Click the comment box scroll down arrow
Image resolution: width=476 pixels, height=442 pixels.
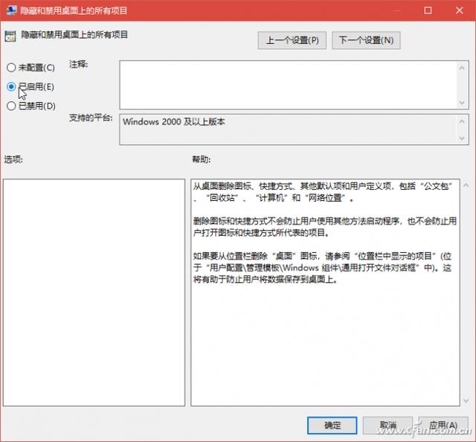point(462,103)
